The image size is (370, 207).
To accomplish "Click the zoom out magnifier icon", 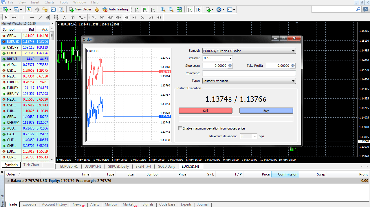I will (x=171, y=10).
